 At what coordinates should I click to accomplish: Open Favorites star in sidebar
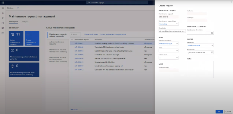pyautogui.click(x=3, y=18)
